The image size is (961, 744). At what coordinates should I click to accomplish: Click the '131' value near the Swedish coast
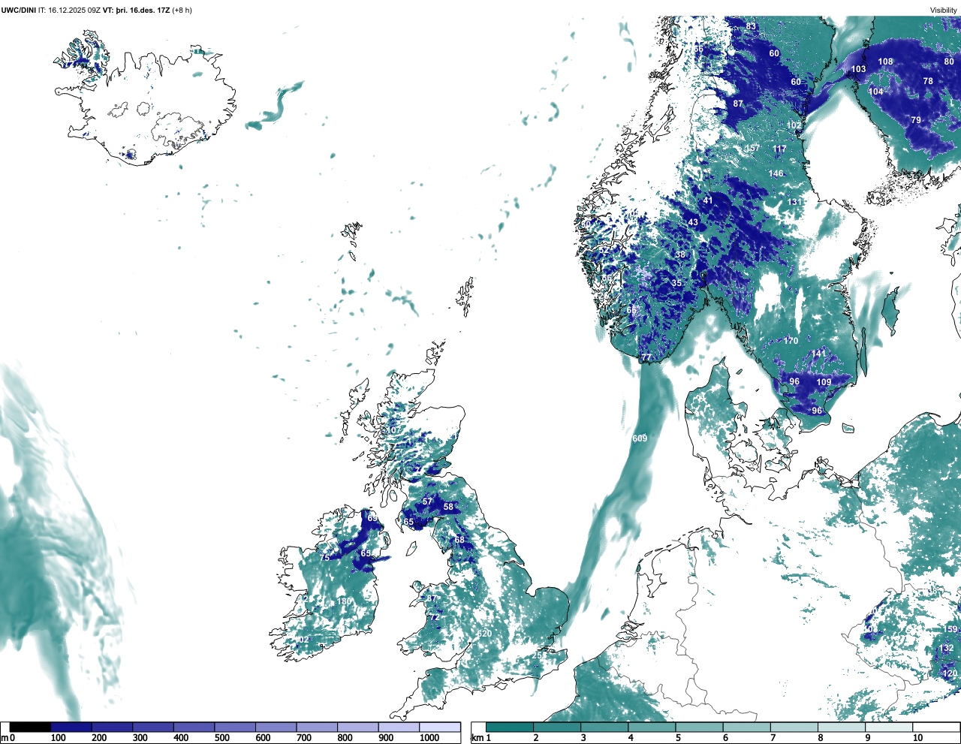coord(795,202)
